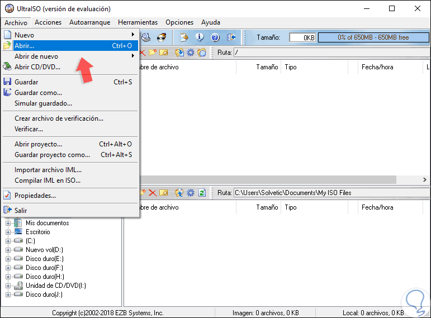Viewport: 431px width, 318px height.
Task: Click the upper Tamaño column header
Action: coord(258,67)
